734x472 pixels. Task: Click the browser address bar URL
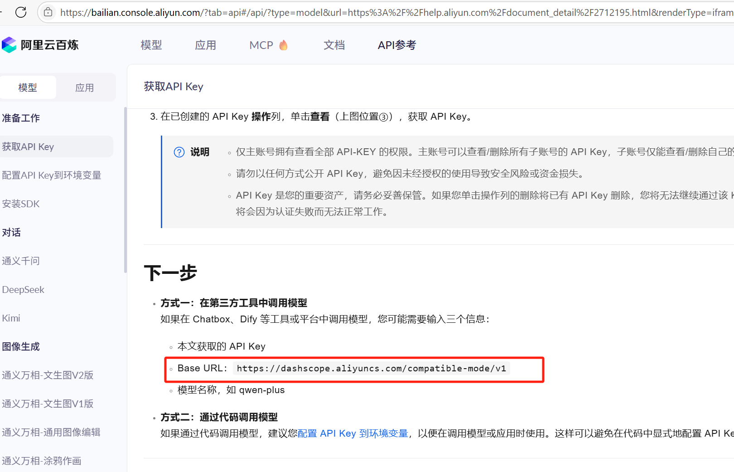coord(396,12)
